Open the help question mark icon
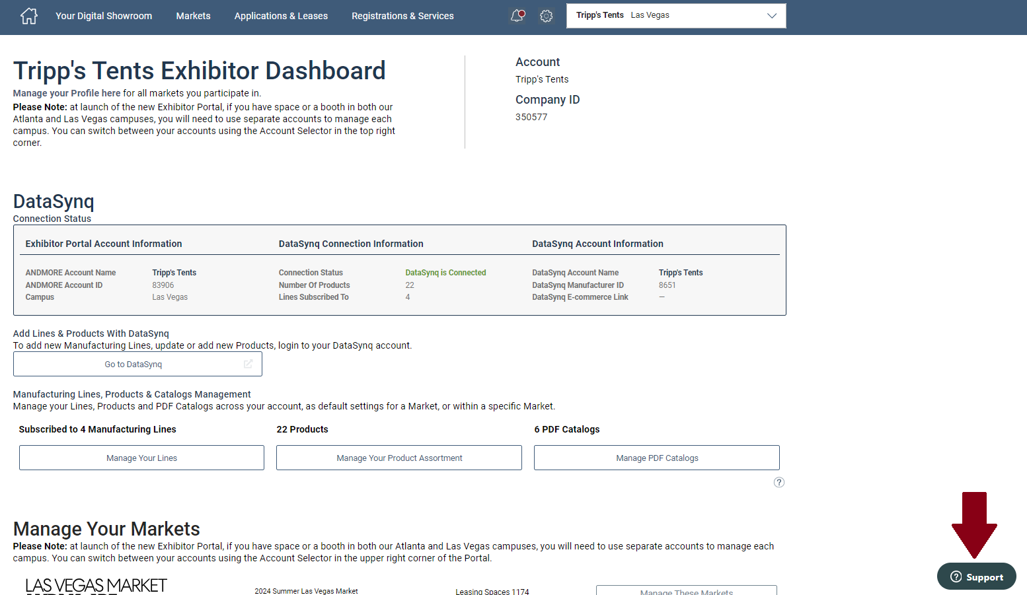Image resolution: width=1027 pixels, height=595 pixels. [779, 482]
